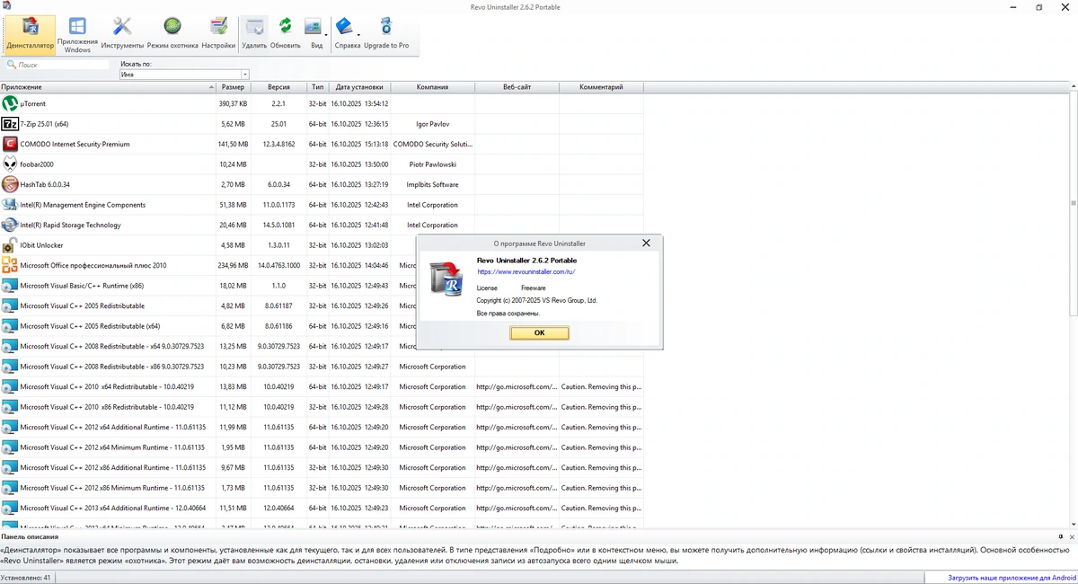Click Visual C++ 2012 x86 Minimum Runtime name
The width and height of the screenshot is (1078, 584).
[112, 488]
